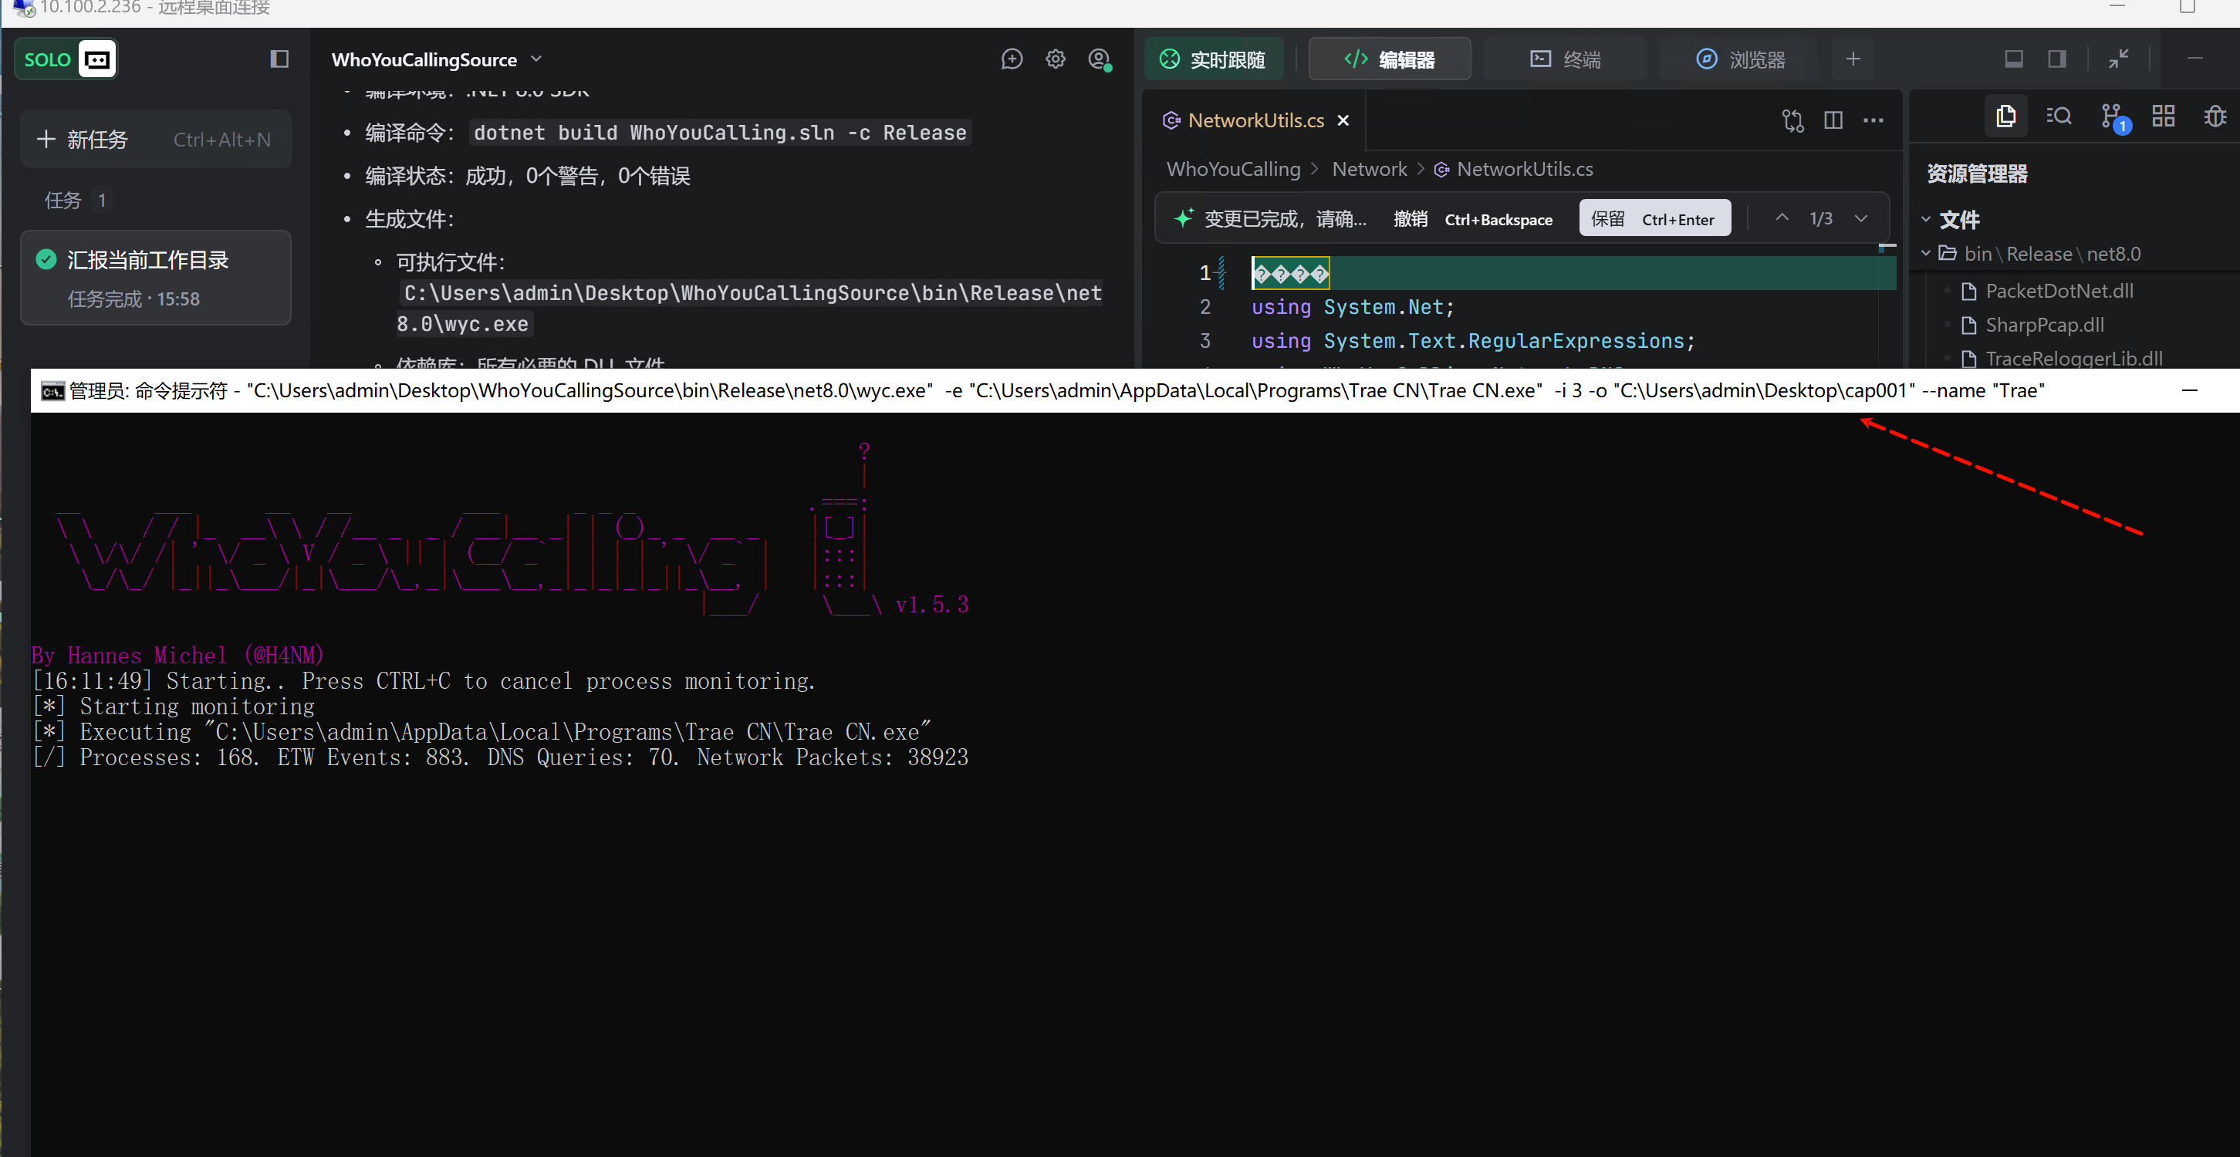Expand the WhoYouCallingSource project dropdown
Image resolution: width=2240 pixels, height=1157 pixels.
536,59
